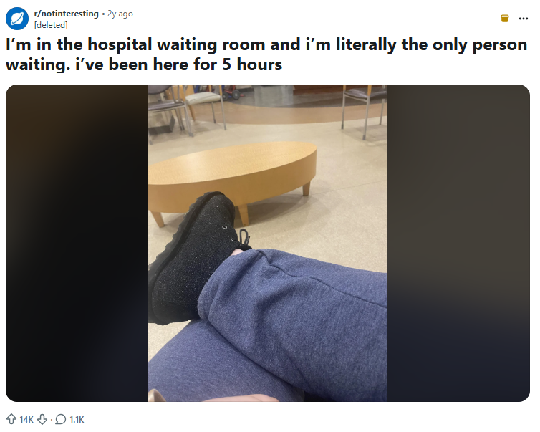
Task: Click the r/notinteresting subreddit avatar
Action: pos(17,19)
